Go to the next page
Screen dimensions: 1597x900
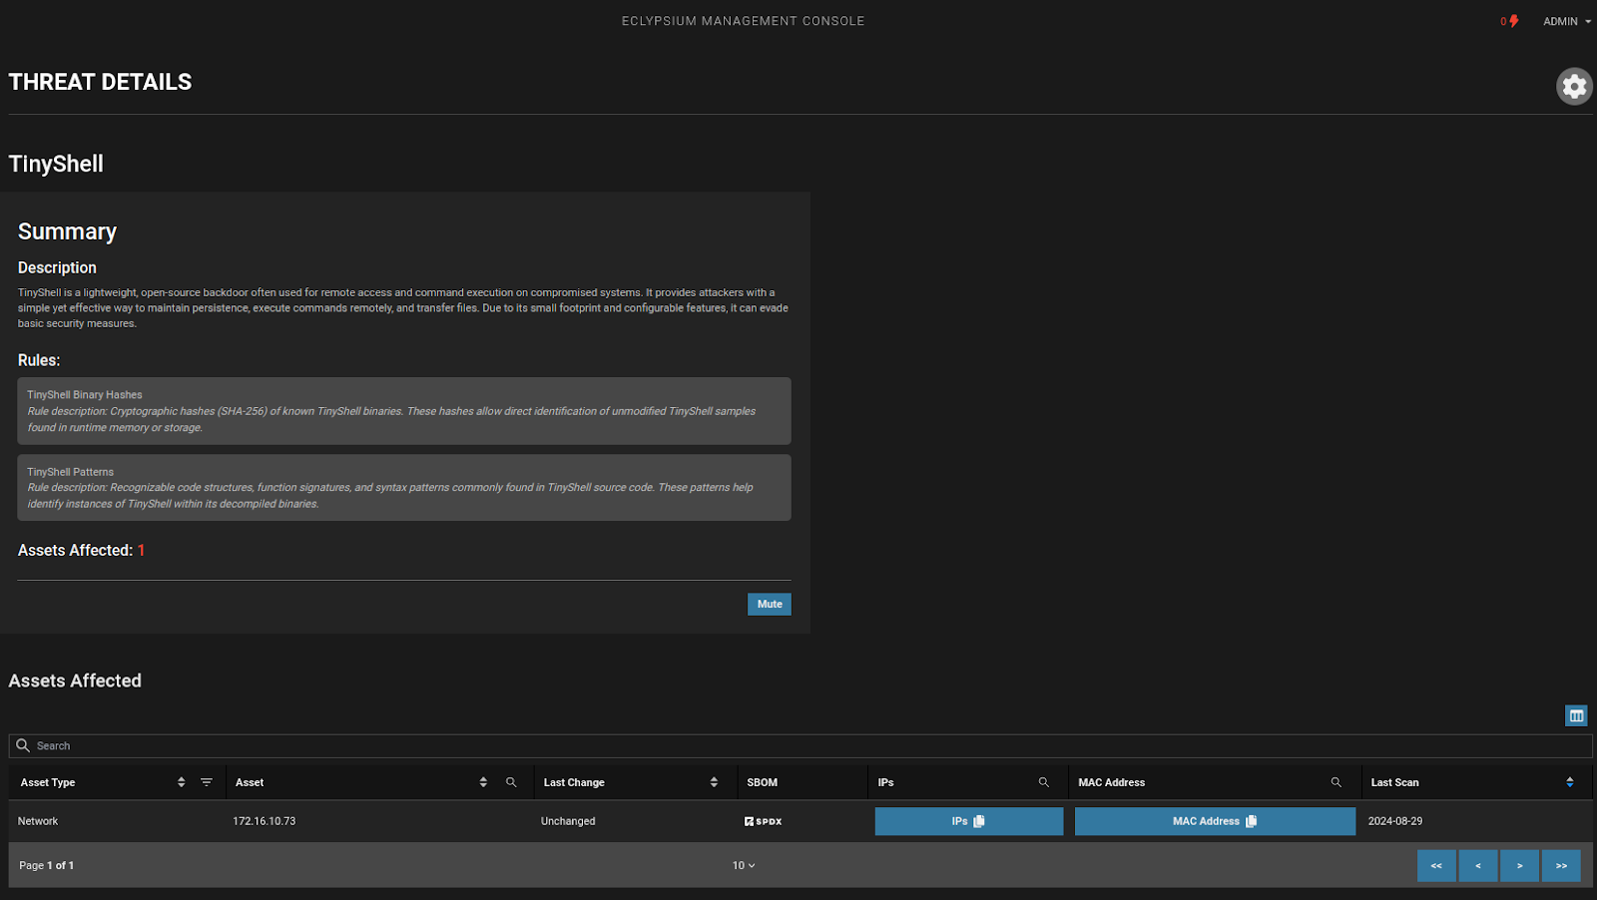click(x=1520, y=865)
